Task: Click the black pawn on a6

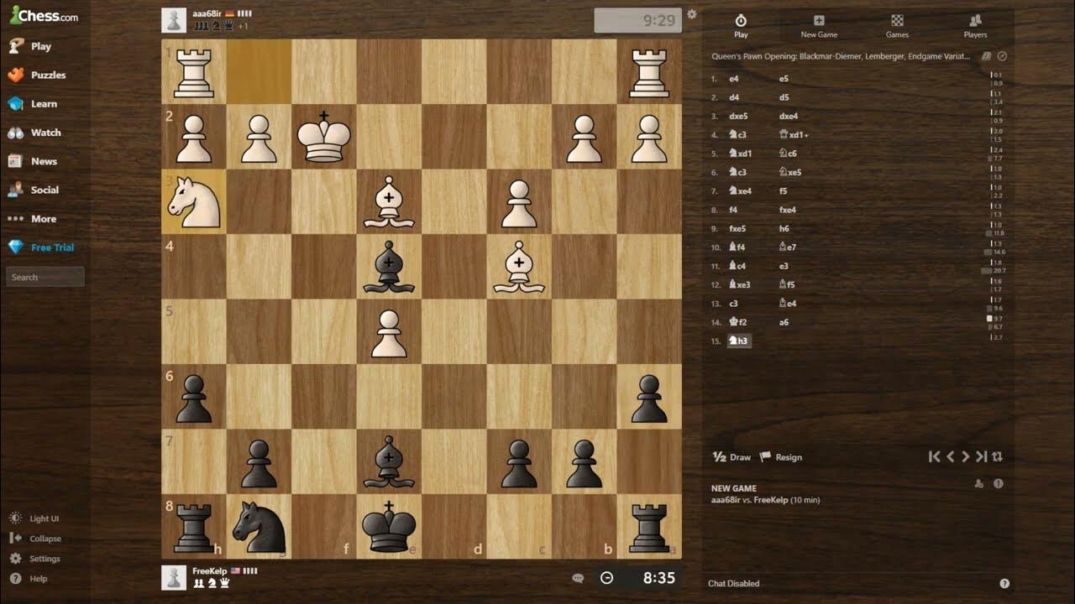Action: 649,397
